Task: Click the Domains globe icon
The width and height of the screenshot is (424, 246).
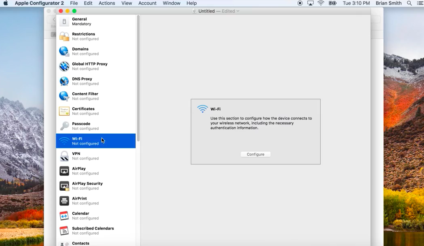Action: point(64,51)
